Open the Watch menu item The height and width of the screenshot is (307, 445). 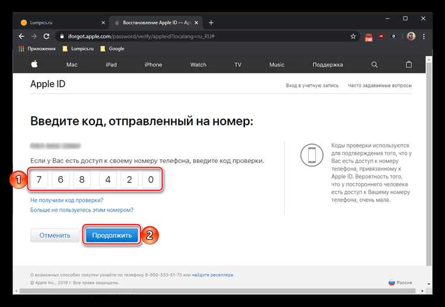point(198,65)
